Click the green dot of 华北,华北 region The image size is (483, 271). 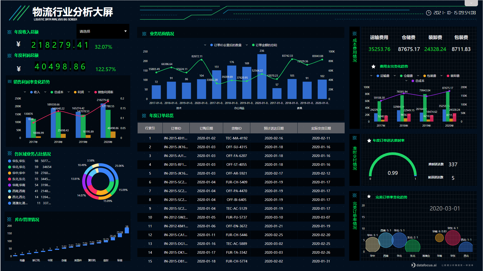(10, 167)
